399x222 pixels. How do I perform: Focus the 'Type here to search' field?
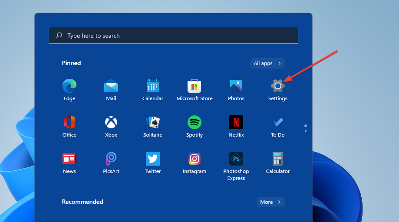(x=173, y=36)
